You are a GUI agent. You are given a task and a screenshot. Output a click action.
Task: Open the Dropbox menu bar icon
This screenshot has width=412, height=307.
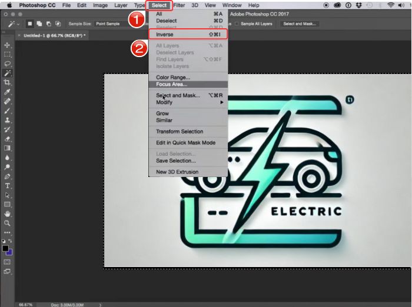358,5
